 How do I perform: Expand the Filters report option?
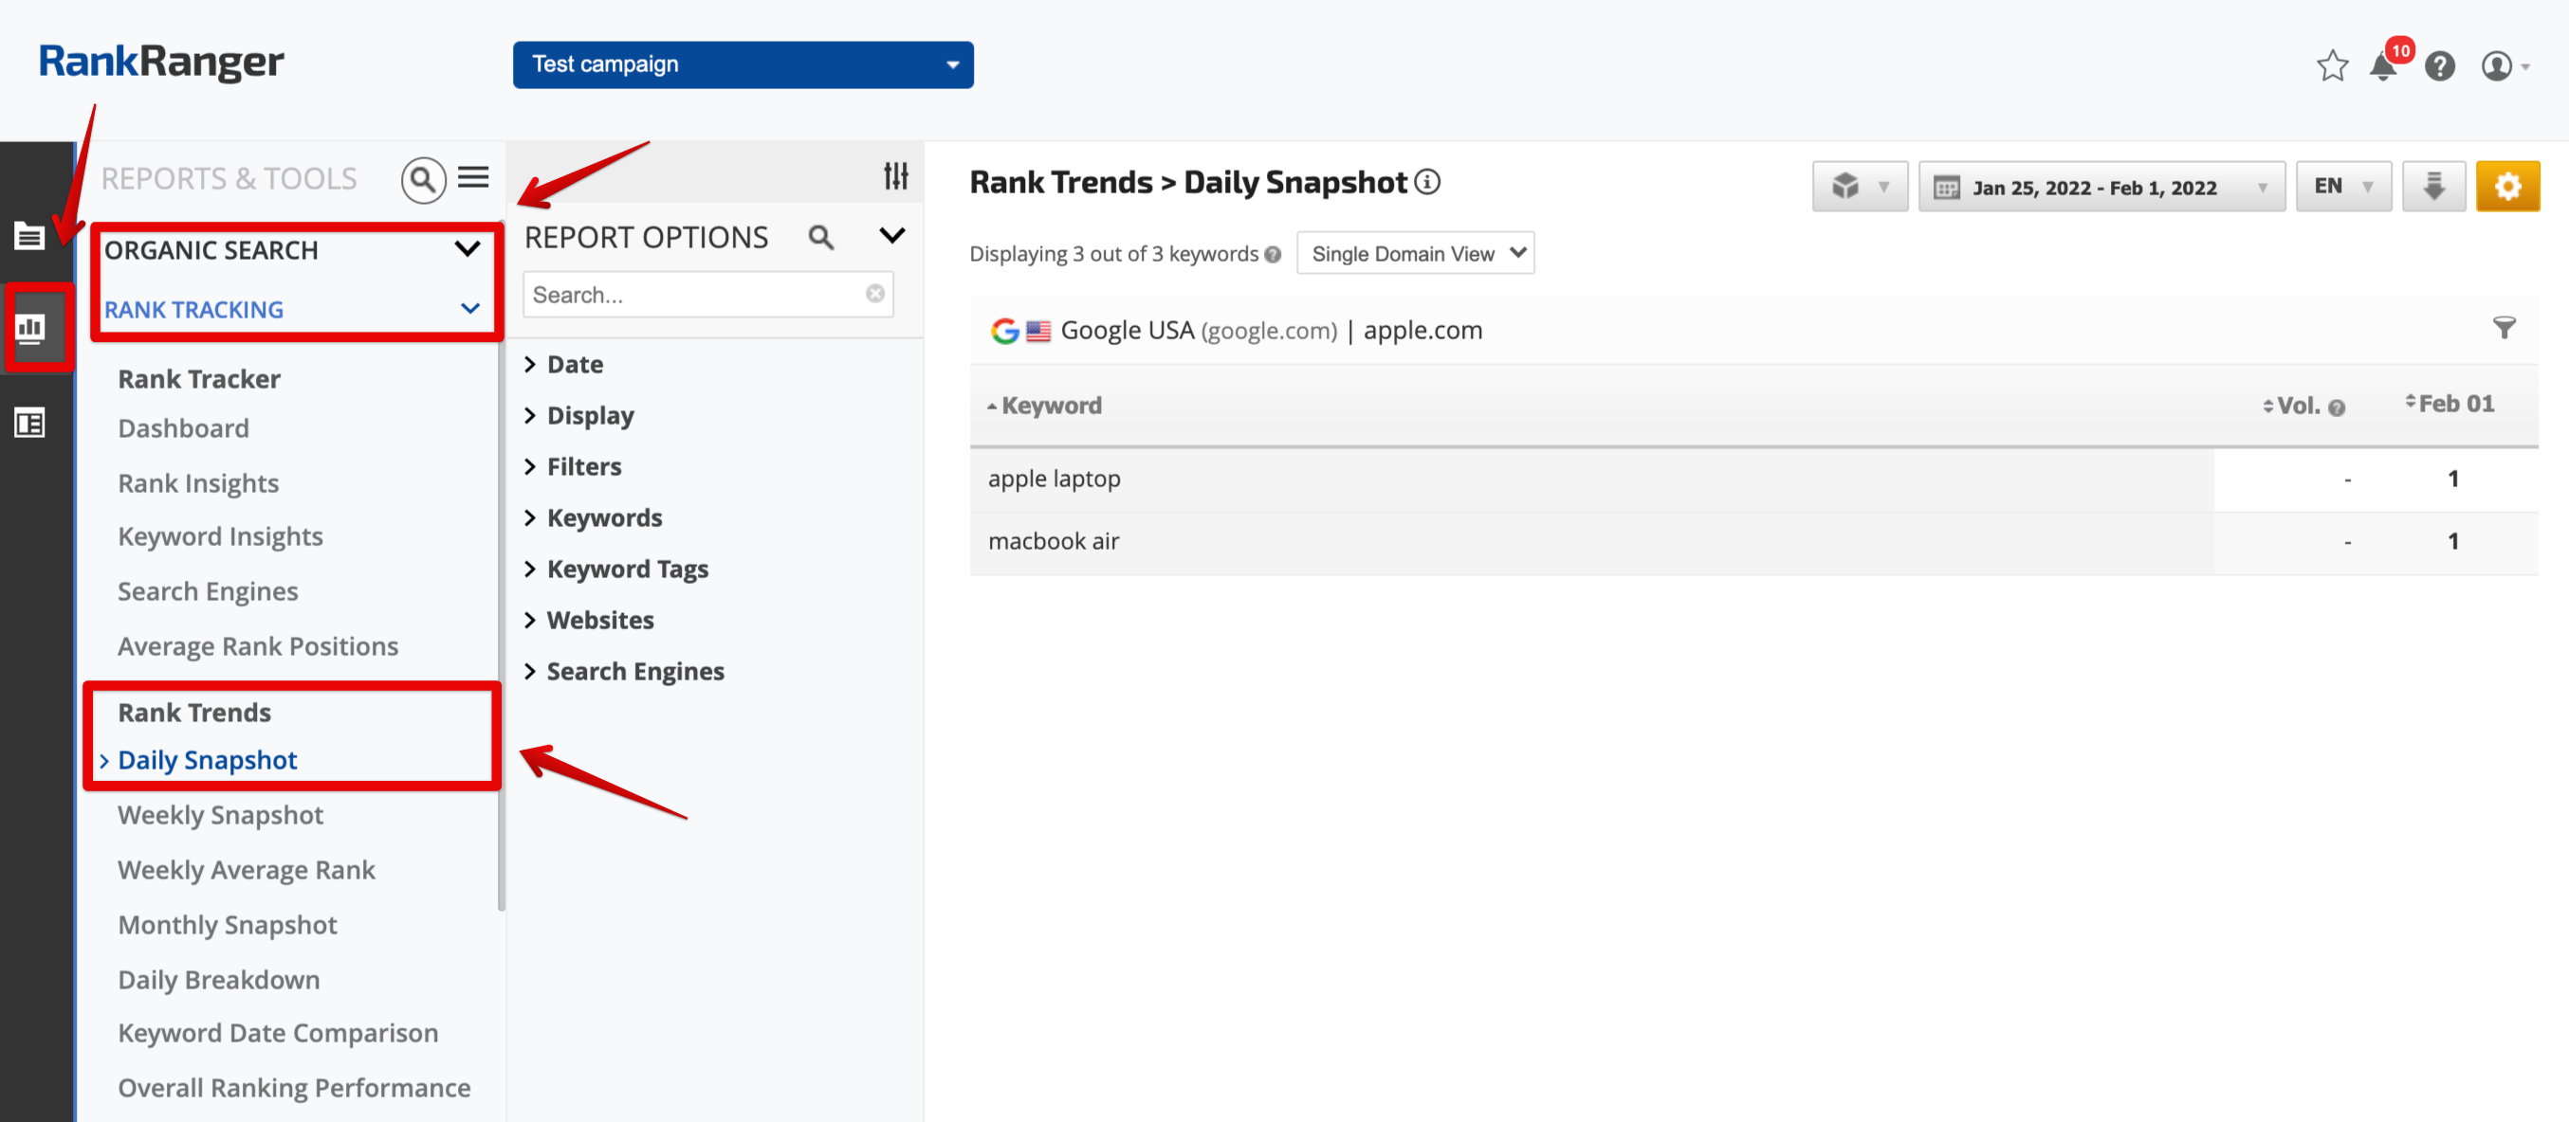click(583, 466)
